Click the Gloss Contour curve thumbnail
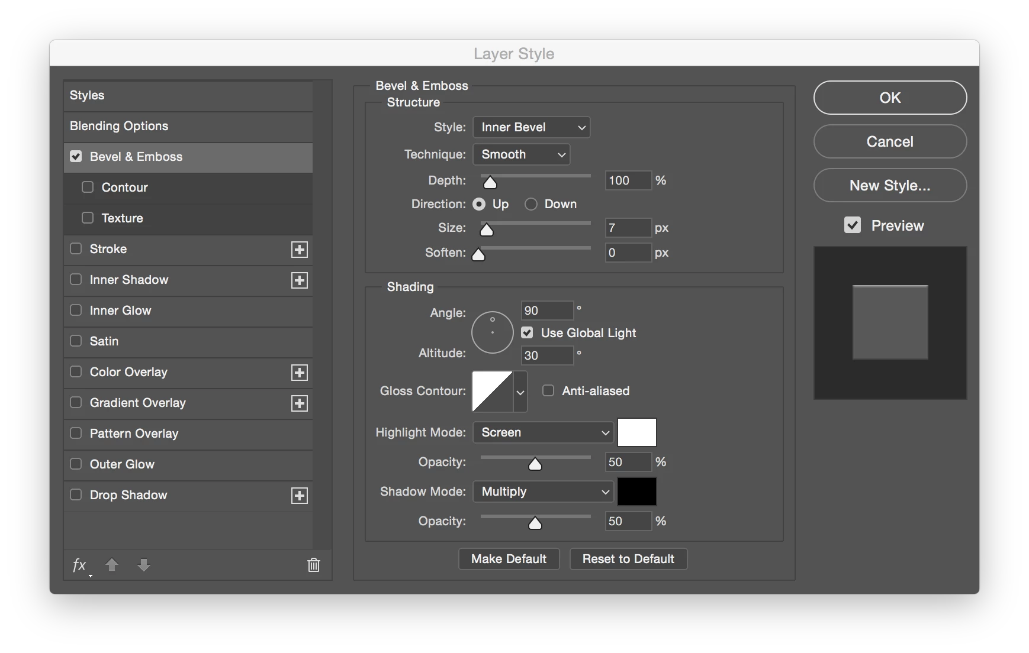1029x653 pixels. click(x=493, y=392)
